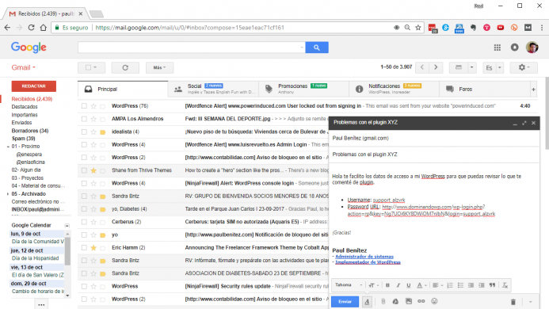Toggle italic in compose toolbar

coord(398,285)
